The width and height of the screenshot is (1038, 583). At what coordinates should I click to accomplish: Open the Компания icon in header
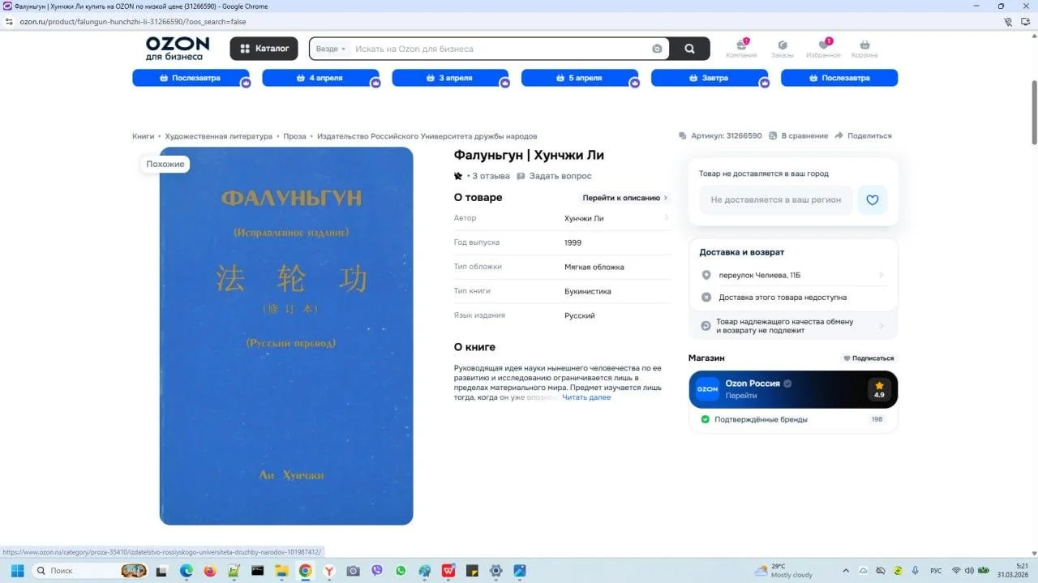[741, 48]
